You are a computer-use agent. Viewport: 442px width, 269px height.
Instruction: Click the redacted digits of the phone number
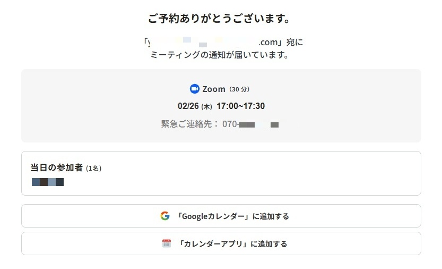click(x=259, y=124)
